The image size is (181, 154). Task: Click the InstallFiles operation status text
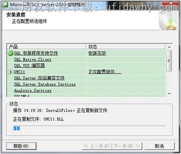pos(60,110)
